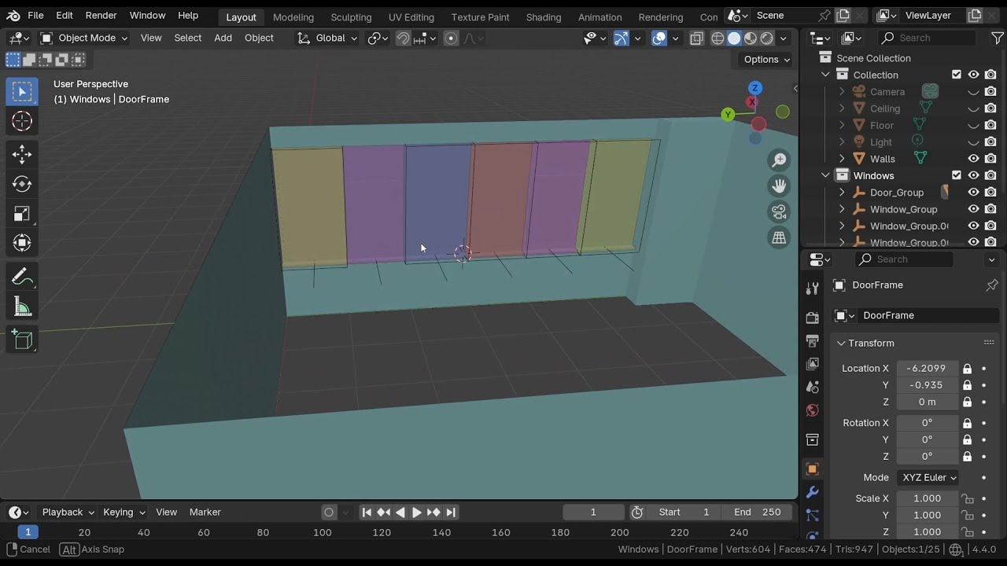Switch to rendered shading mode
Viewport: 1007px width, 566px height.
767,38
